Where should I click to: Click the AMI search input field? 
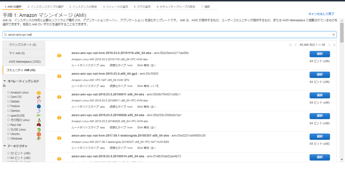tap(169, 35)
